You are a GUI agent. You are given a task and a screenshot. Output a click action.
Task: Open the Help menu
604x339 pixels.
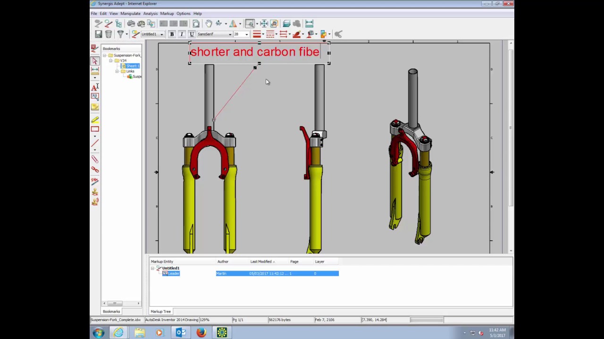197,13
